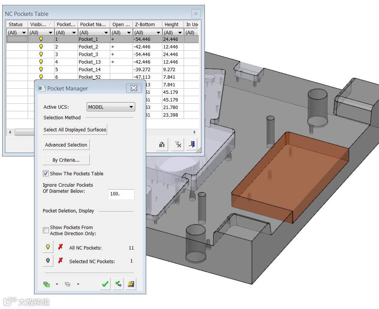Click the Height value 21.780
Image resolution: width=379 pixels, height=309 pixels.
click(170, 107)
